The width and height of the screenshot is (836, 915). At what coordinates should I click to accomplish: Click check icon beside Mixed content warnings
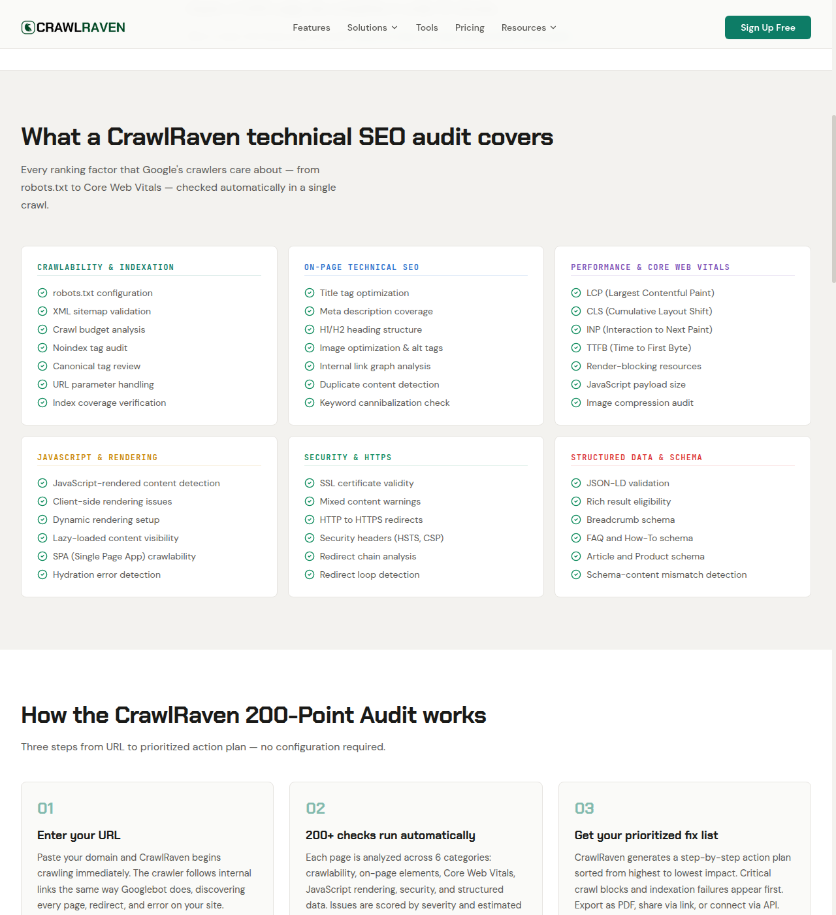[x=310, y=501]
